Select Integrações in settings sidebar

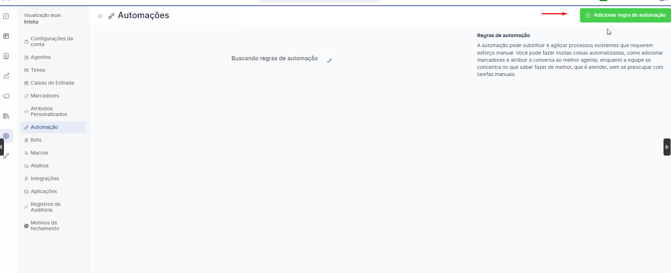click(x=45, y=178)
